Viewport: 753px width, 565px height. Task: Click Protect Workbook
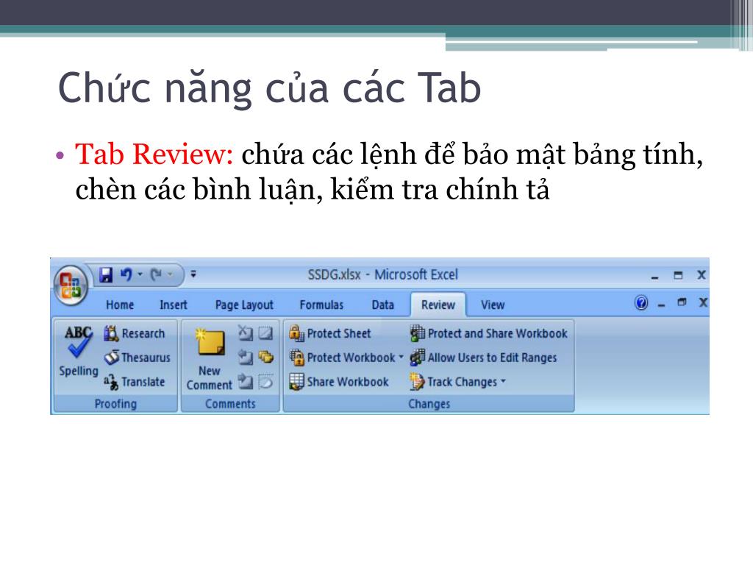pyautogui.click(x=342, y=357)
